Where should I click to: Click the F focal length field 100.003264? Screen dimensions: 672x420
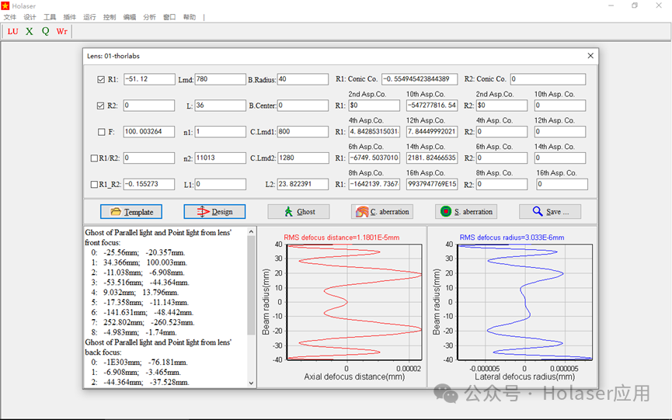point(149,131)
